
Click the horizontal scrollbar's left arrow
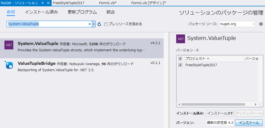(179, 104)
